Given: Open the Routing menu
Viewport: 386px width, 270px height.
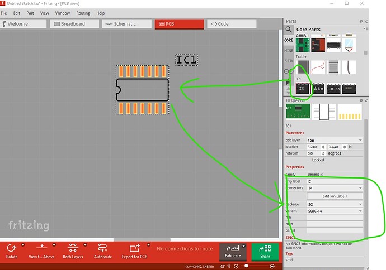Looking at the screenshot, I should click(x=83, y=13).
